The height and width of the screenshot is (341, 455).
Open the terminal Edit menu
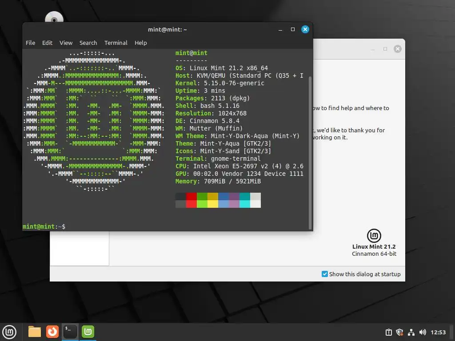click(47, 43)
